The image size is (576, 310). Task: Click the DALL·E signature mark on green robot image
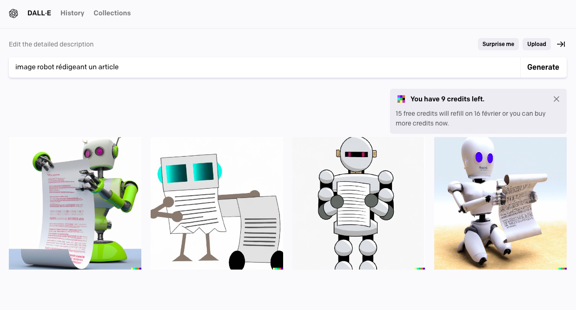tap(136, 268)
